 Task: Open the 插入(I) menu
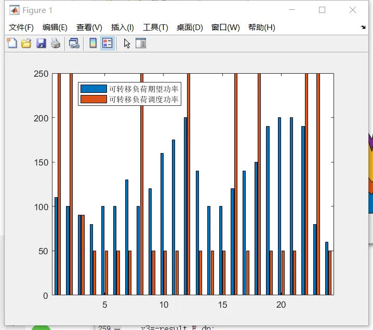click(123, 27)
